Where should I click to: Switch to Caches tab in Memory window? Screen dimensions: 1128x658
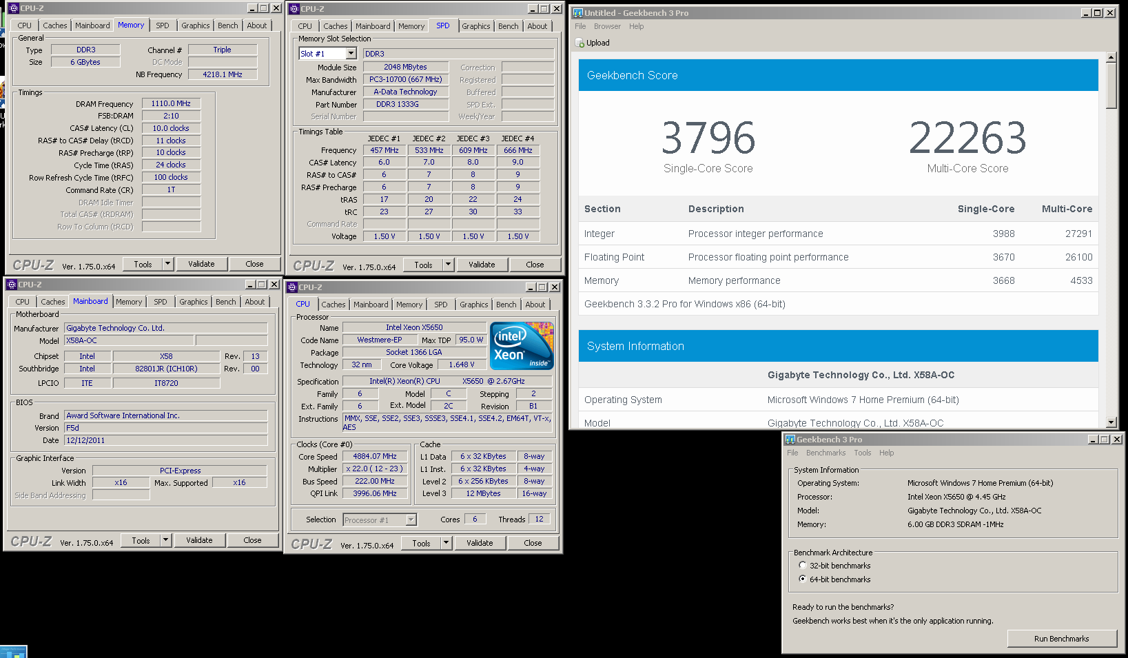tap(55, 25)
